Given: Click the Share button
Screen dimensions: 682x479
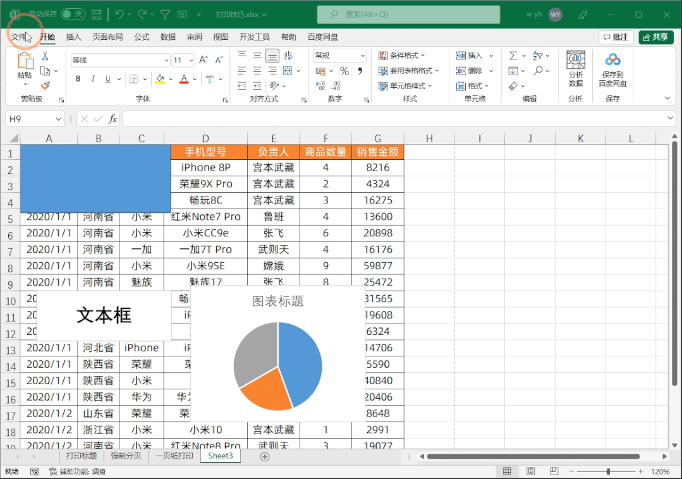Looking at the screenshot, I should pos(656,37).
